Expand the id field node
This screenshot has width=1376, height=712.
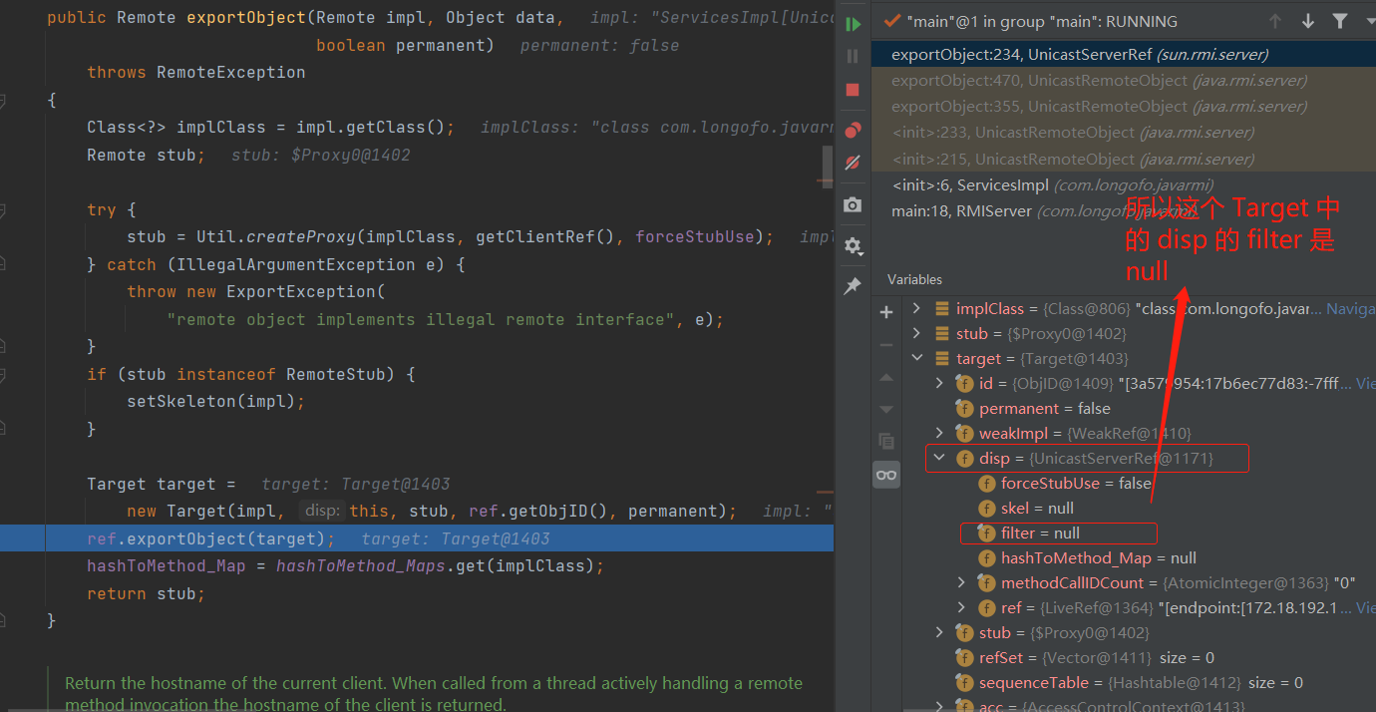(939, 384)
